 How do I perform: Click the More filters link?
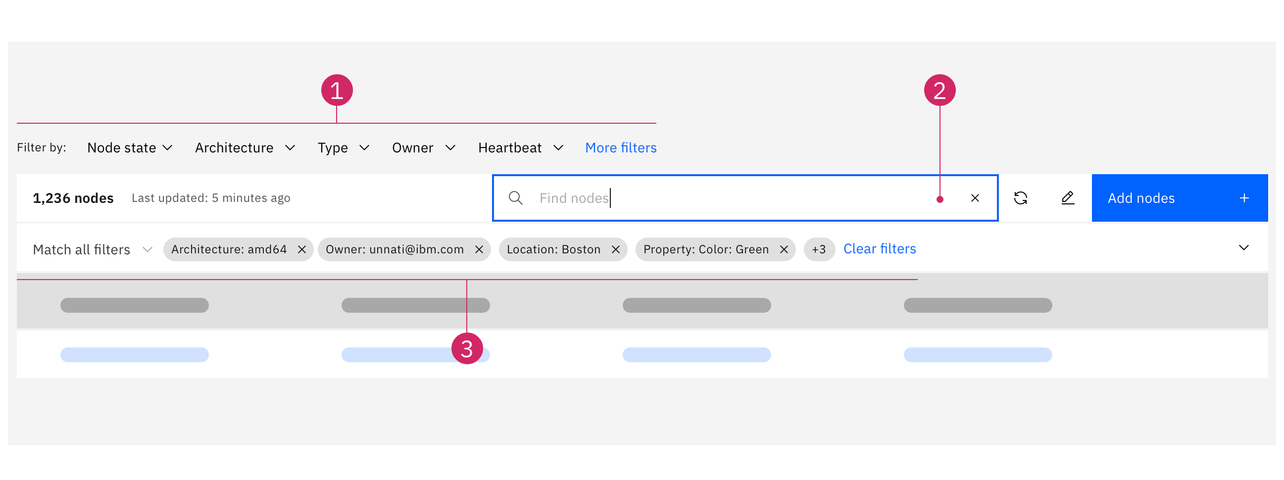pyautogui.click(x=621, y=147)
